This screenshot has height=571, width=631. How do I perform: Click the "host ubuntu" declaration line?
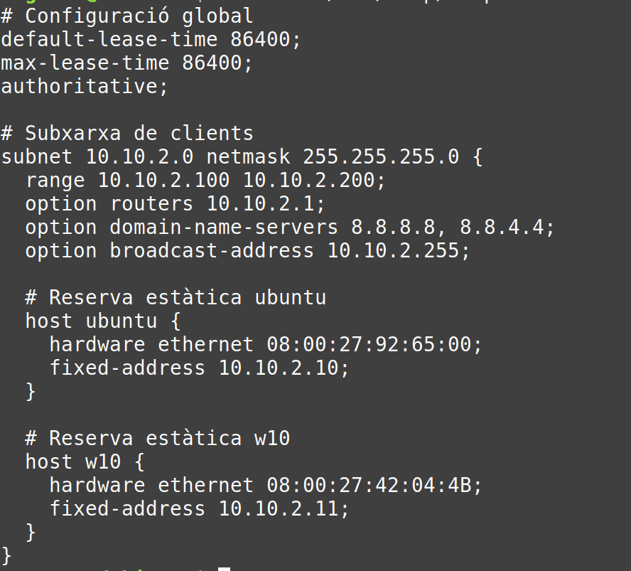[x=91, y=320]
